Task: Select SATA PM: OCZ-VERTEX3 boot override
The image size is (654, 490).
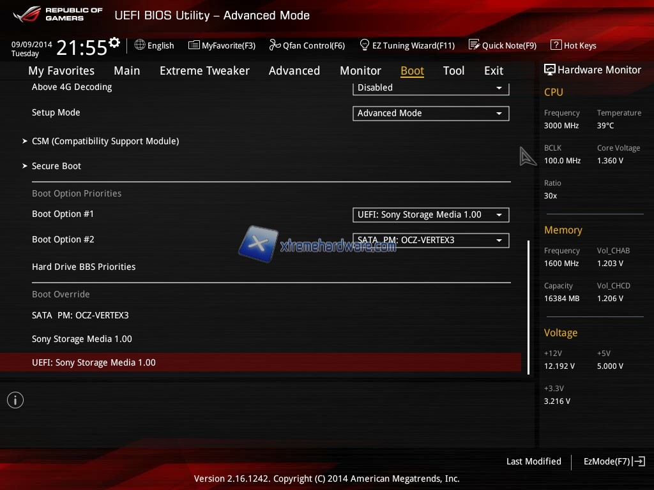Action: tap(80, 315)
